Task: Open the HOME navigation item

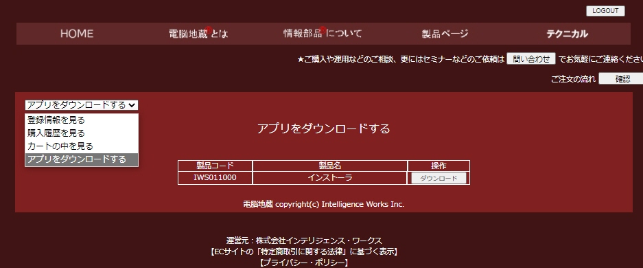Action: [x=77, y=34]
